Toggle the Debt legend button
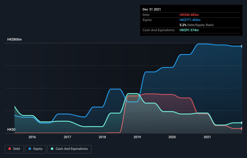 pyautogui.click(x=14, y=149)
